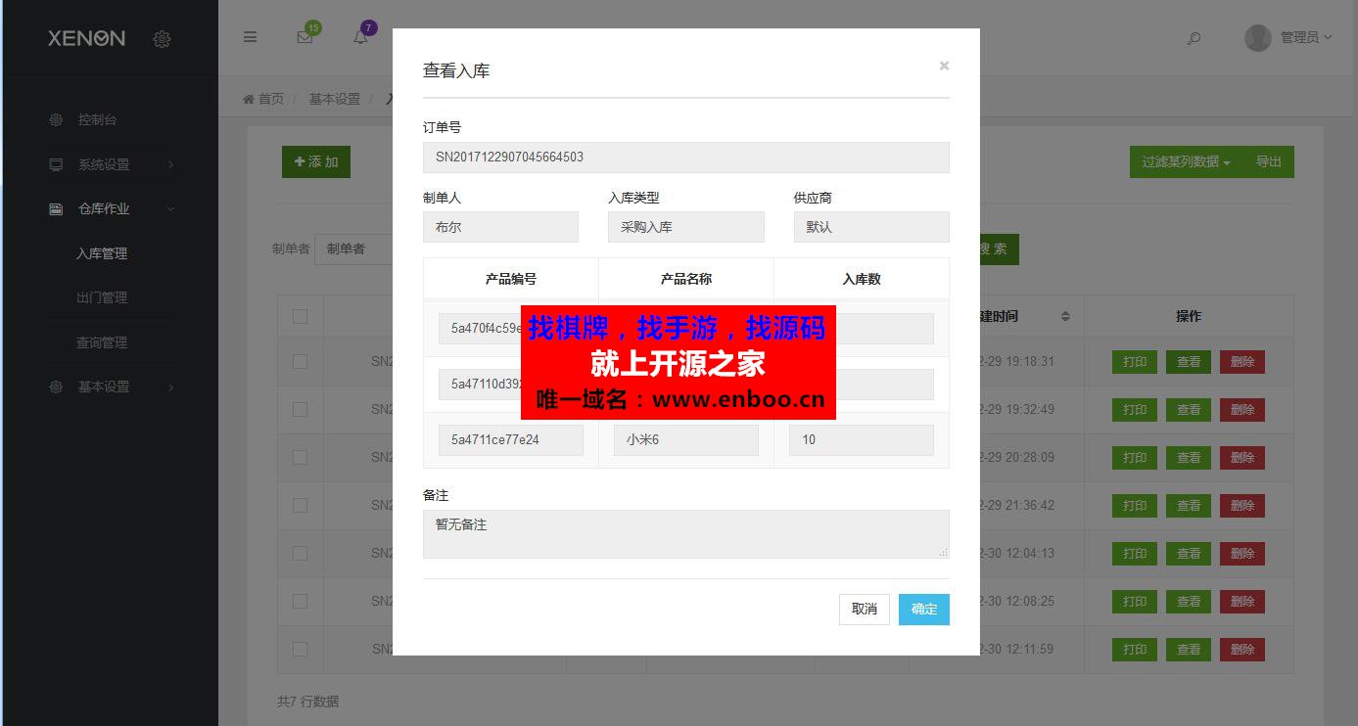Click 查看 in the 19:32:49 row
1358x726 pixels.
coord(1189,409)
